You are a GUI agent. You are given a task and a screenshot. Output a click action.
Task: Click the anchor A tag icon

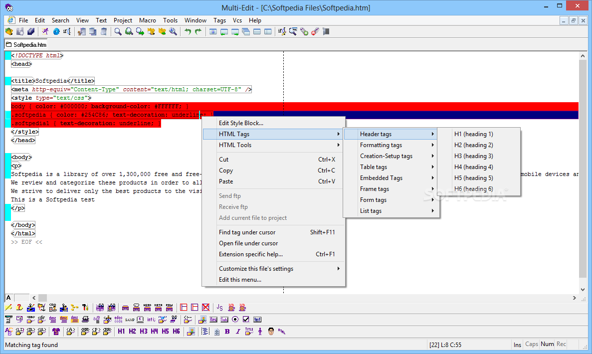(x=71, y=331)
